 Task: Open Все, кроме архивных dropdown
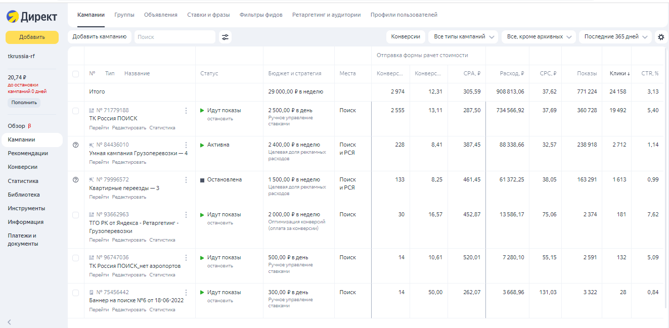[x=539, y=37]
